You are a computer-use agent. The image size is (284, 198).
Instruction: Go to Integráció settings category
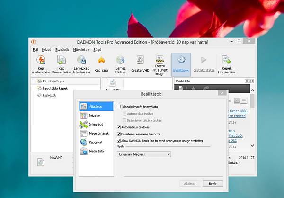[x=96, y=124]
